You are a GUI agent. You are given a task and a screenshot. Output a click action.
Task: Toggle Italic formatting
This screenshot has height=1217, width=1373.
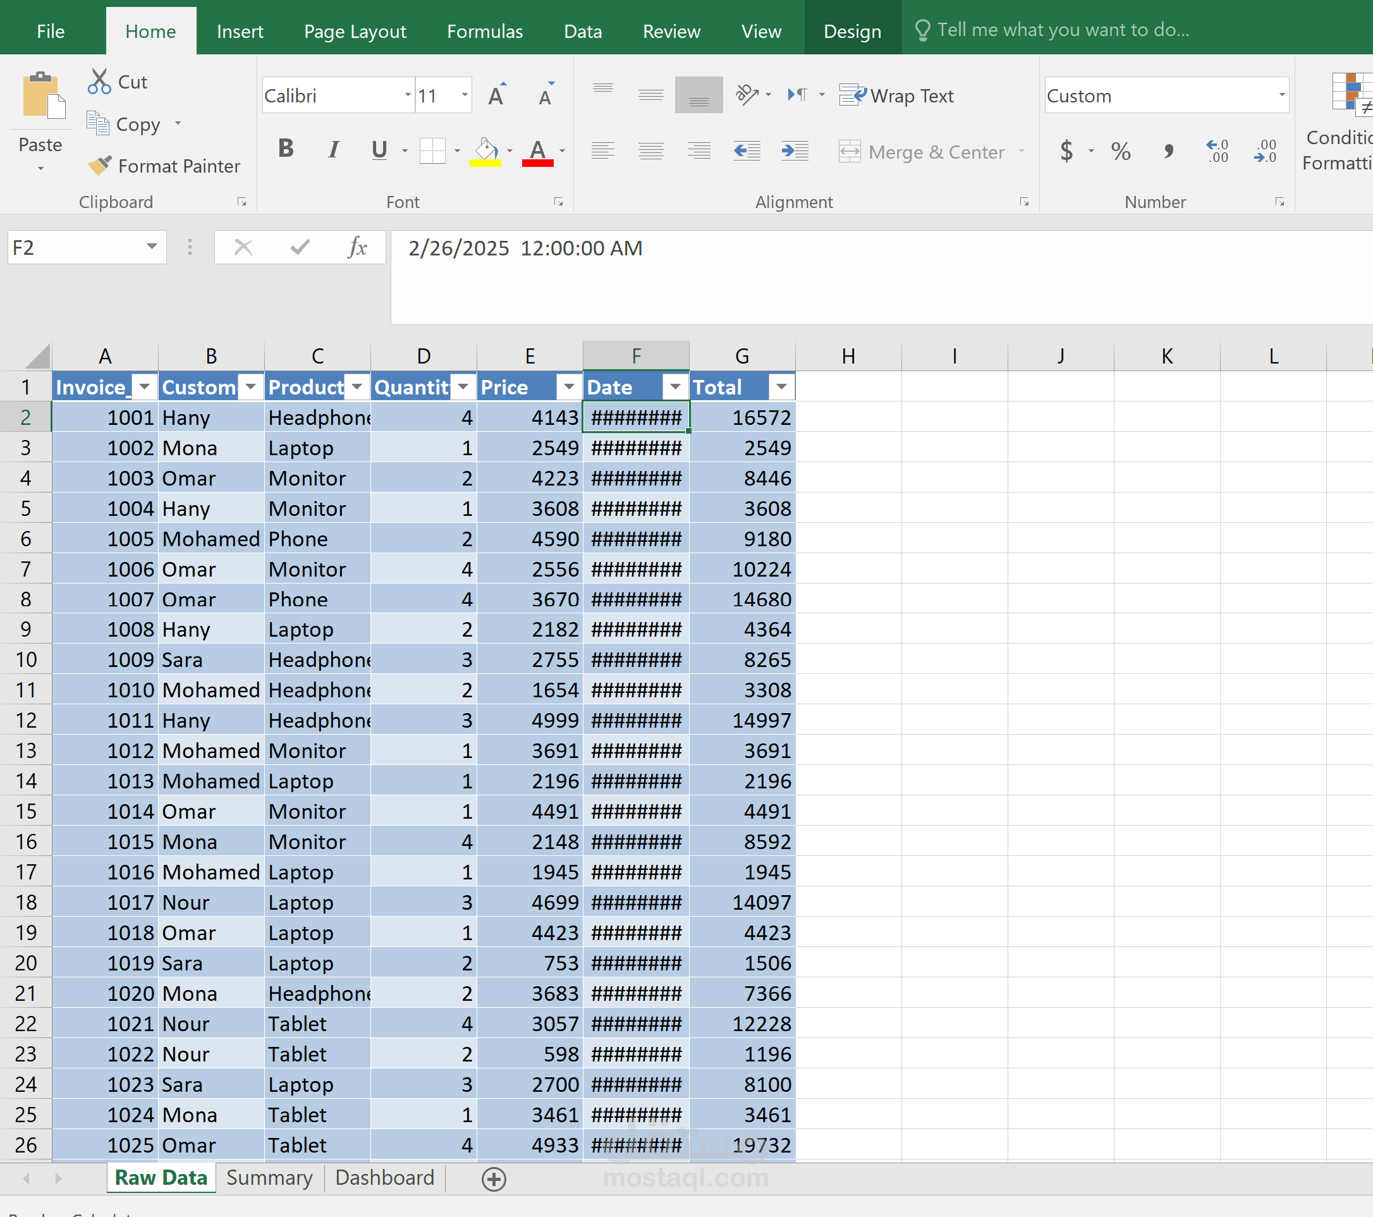pyautogui.click(x=333, y=149)
